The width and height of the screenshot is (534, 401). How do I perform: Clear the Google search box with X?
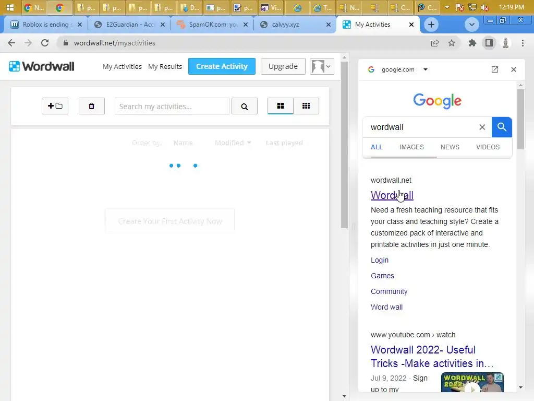(x=482, y=127)
